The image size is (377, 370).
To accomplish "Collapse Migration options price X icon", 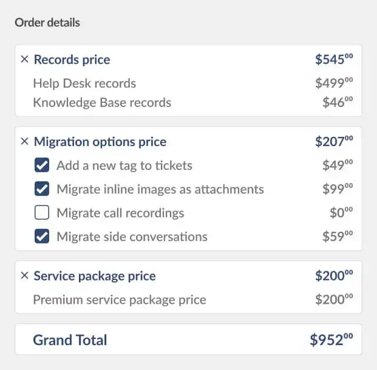I will [24, 142].
